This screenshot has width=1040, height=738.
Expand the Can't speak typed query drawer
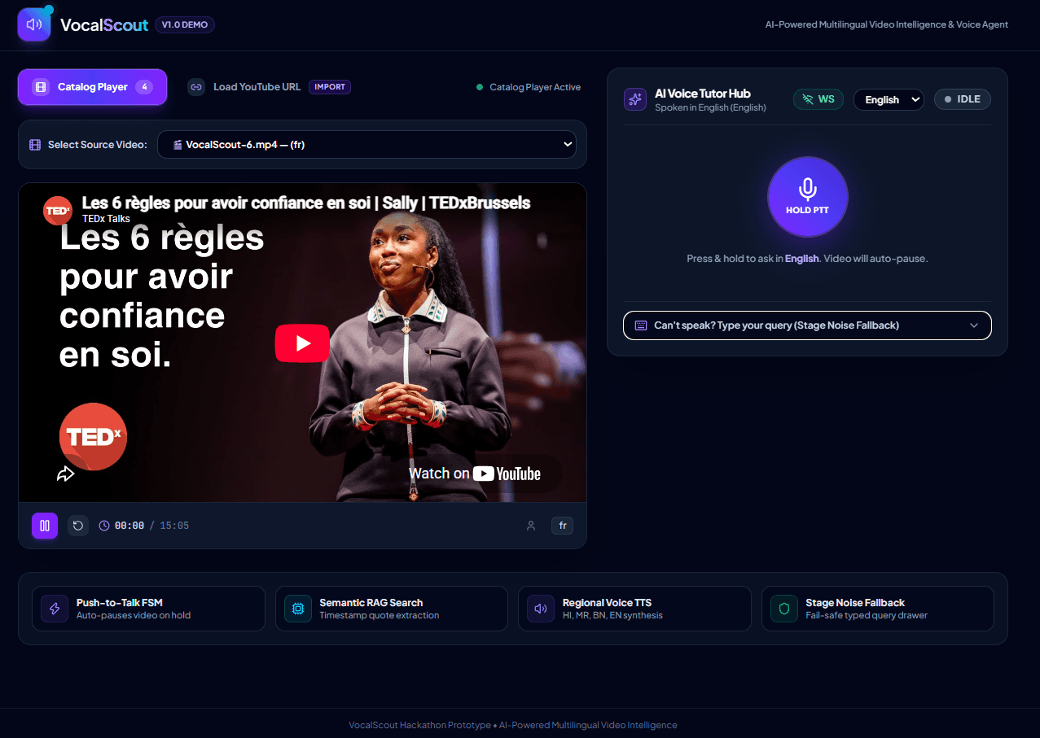[x=807, y=325]
